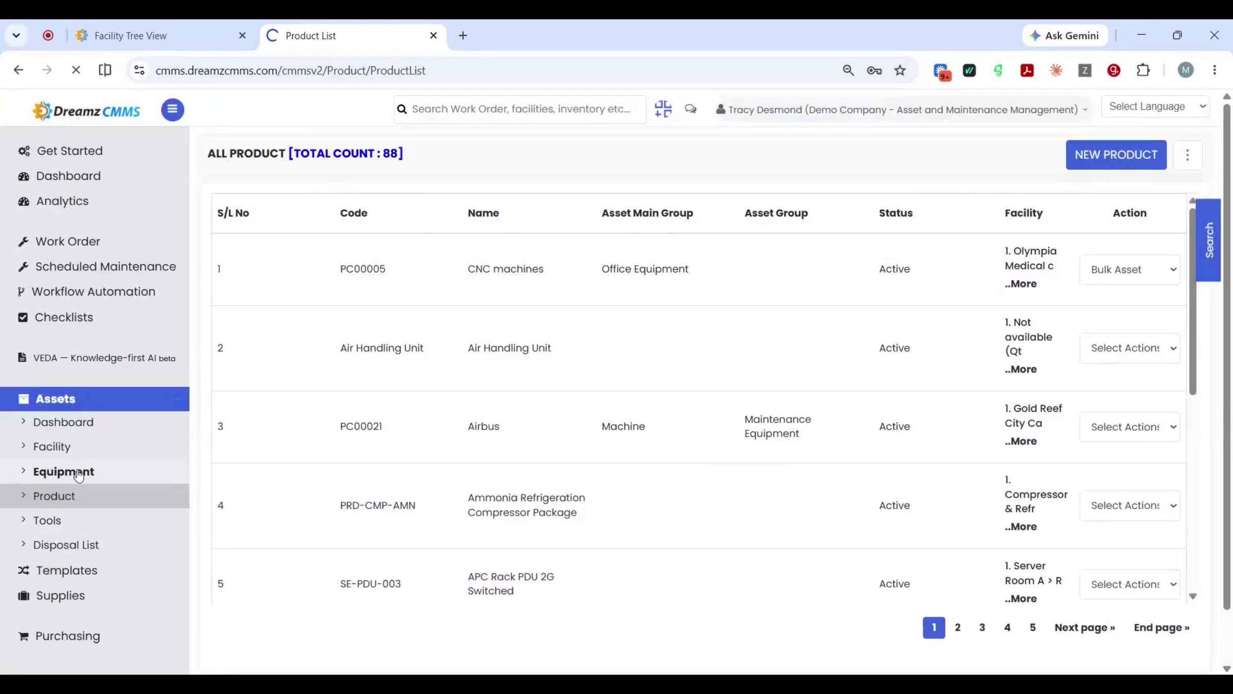The height and width of the screenshot is (694, 1233).
Task: Open a new browser tab with plus
Action: click(463, 35)
